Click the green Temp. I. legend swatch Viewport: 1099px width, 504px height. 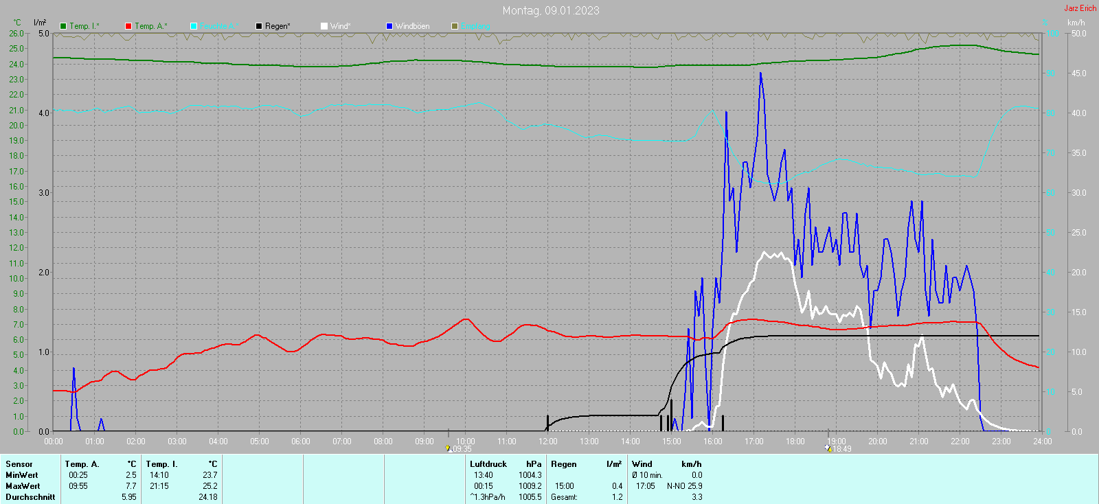[x=63, y=26]
